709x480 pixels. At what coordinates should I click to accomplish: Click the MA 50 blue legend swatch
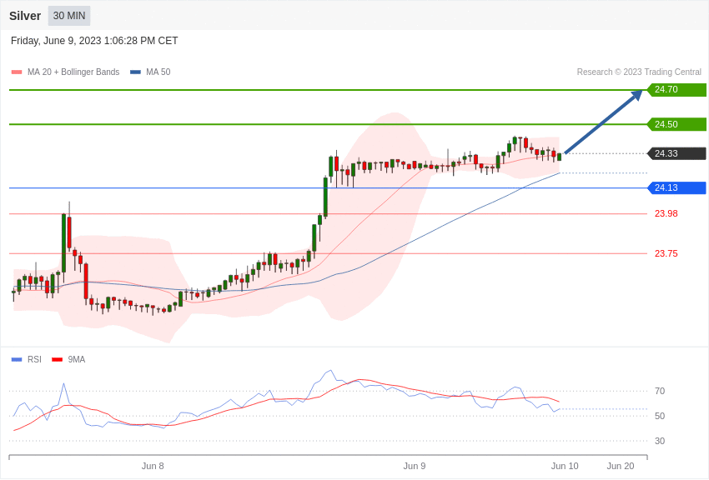tap(135, 72)
